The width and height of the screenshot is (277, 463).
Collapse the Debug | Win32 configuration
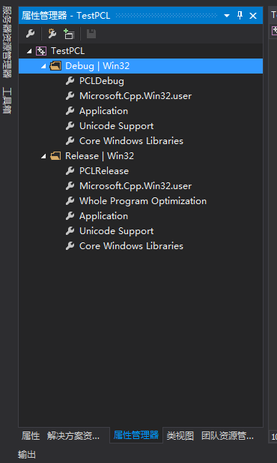pos(43,66)
